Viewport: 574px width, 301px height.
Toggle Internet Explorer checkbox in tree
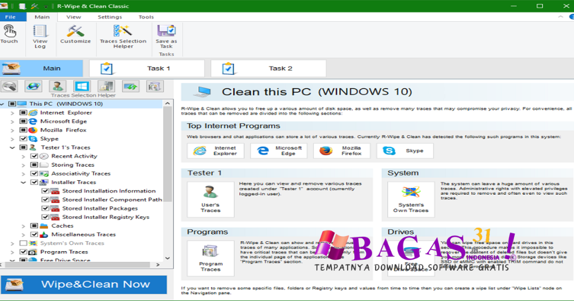pyautogui.click(x=23, y=112)
